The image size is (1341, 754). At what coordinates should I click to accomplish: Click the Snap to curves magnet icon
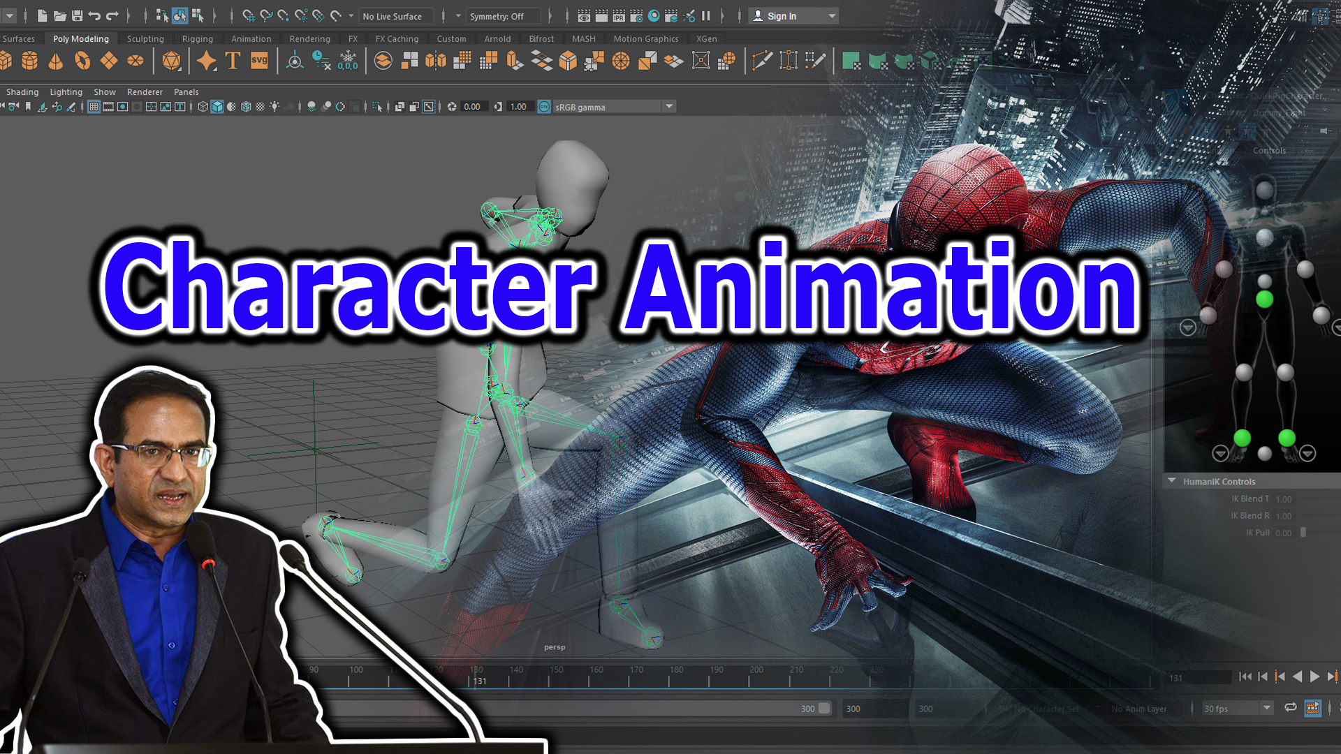[266, 15]
